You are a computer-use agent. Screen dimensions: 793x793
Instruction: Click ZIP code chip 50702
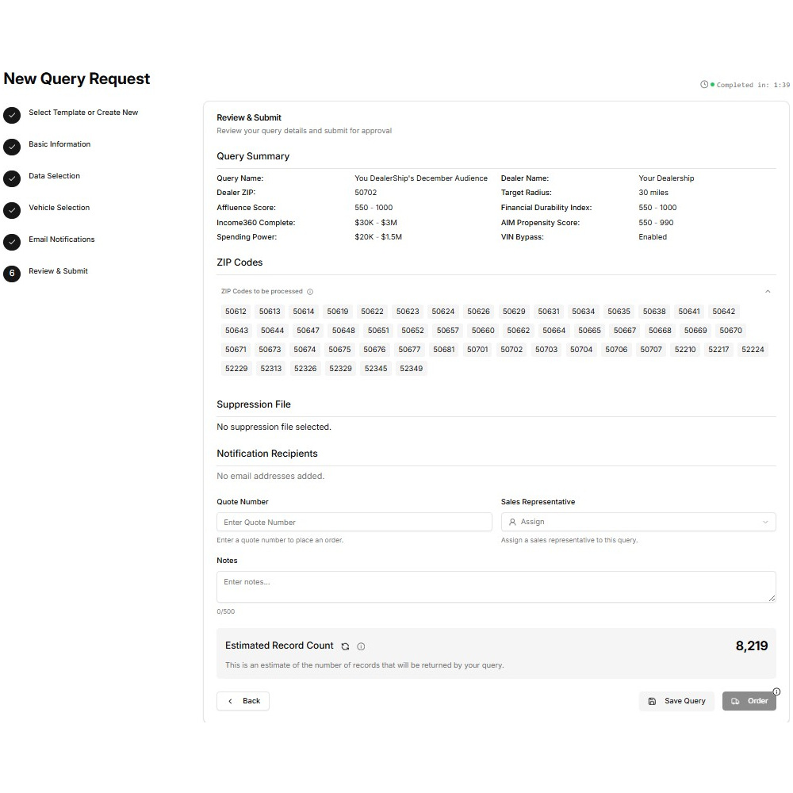coord(511,350)
